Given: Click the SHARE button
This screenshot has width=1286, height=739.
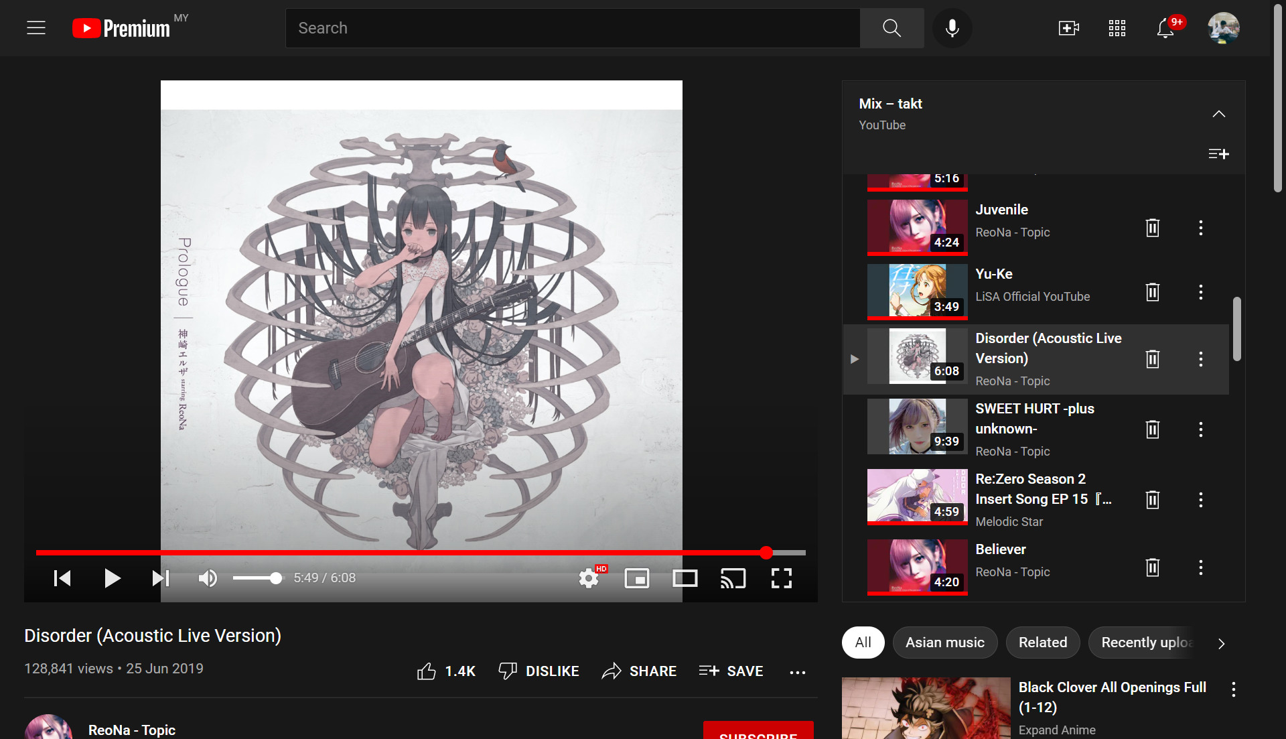Looking at the screenshot, I should pyautogui.click(x=639, y=671).
